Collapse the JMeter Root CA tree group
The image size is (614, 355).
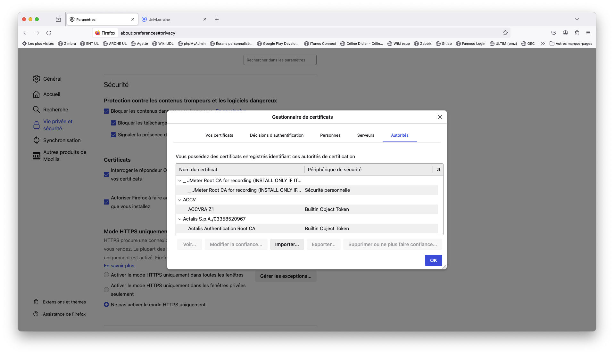[180, 181]
